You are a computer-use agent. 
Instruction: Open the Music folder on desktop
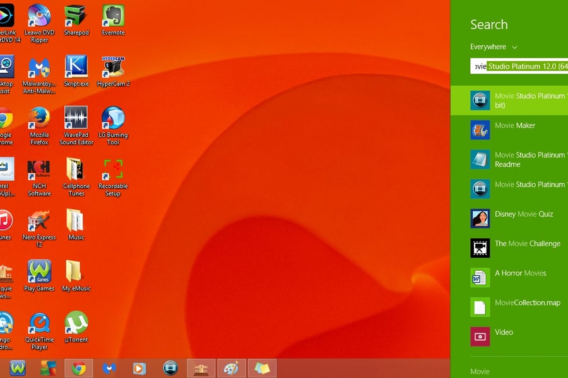[76, 225]
